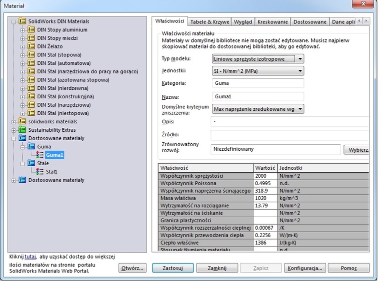The height and width of the screenshot is (282, 380).
Task: Click the DIN Stal (stopowa) folder icon
Action: point(31,54)
